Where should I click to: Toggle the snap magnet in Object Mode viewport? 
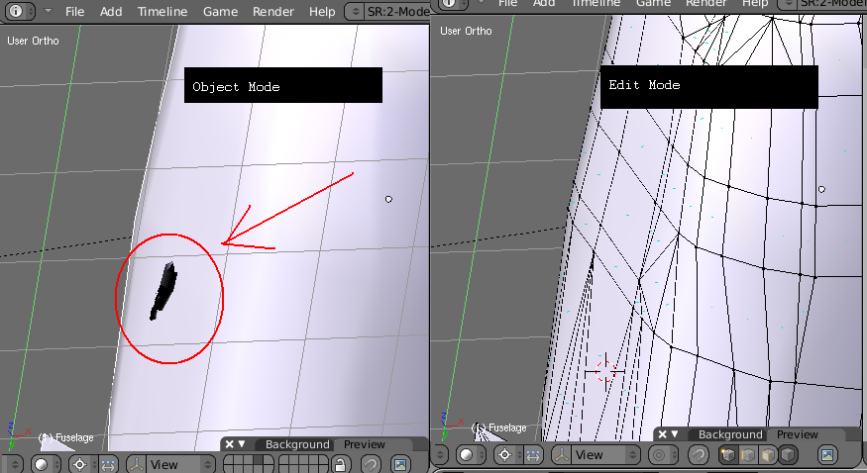click(x=371, y=465)
